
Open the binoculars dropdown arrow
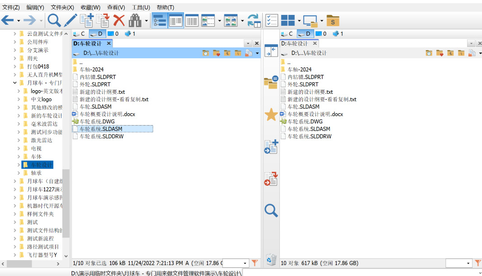[146, 21]
